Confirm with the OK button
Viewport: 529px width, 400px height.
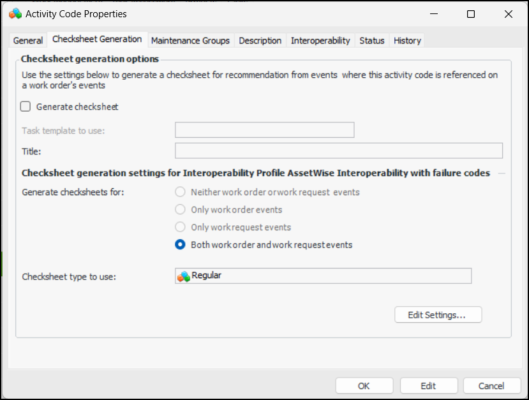(364, 385)
